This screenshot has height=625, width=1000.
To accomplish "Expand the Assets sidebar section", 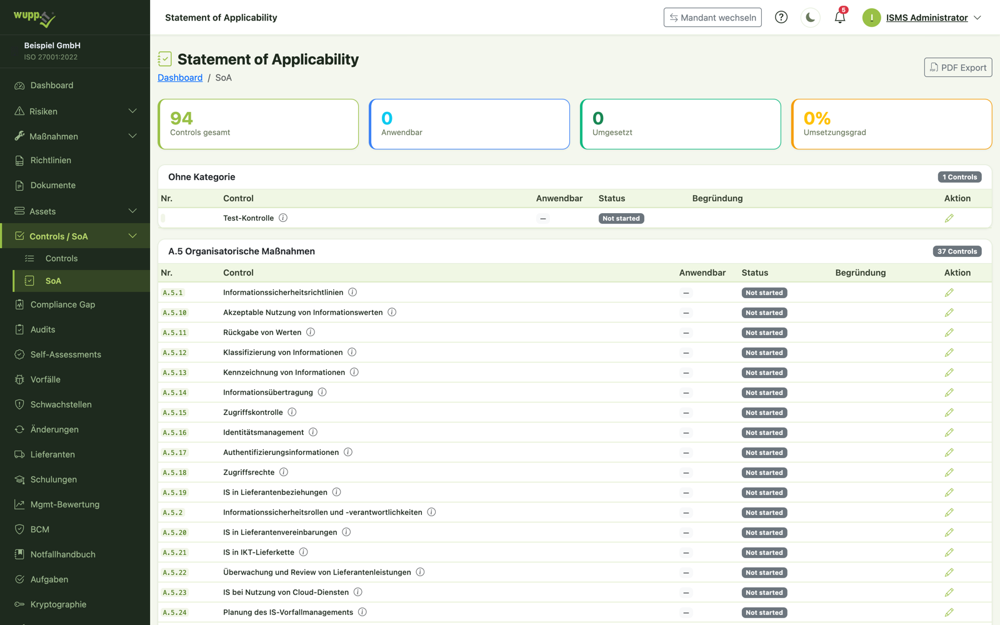I will coord(75,211).
